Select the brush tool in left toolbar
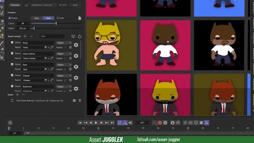This screenshot has width=254, height=143. [x=2, y=43]
